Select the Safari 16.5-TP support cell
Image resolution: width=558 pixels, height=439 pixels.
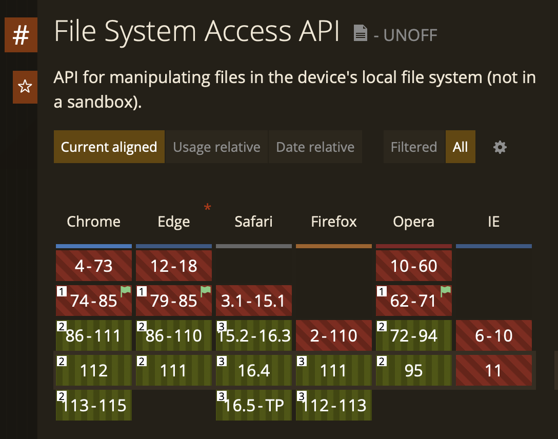(253, 405)
